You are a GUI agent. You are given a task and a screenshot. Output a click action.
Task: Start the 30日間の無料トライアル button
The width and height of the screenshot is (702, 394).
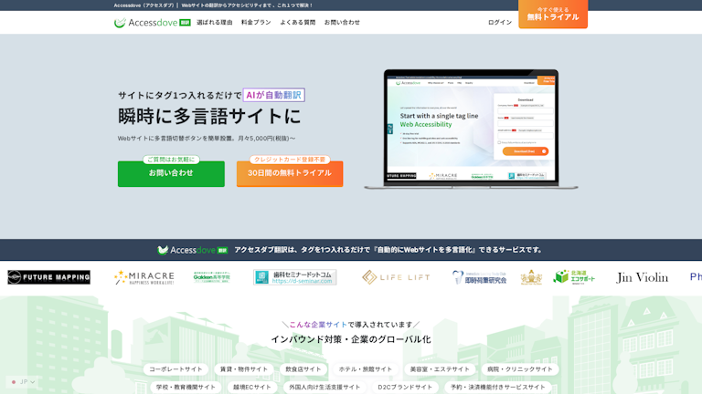[290, 173]
